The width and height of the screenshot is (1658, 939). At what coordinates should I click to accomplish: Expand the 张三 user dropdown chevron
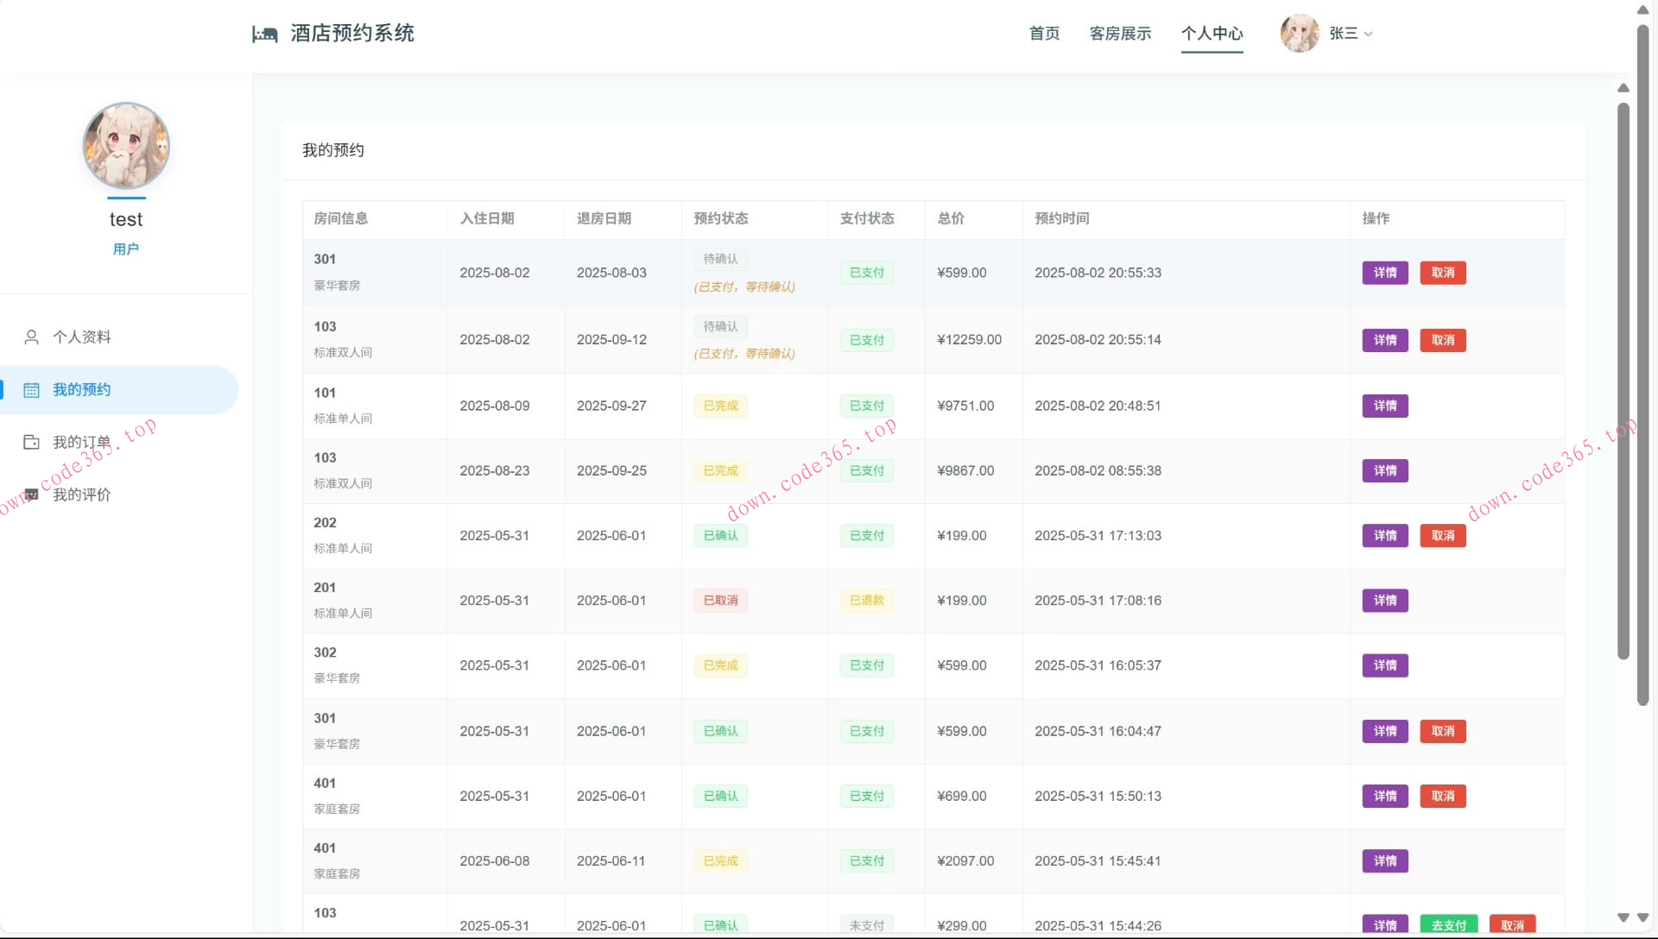(1369, 35)
